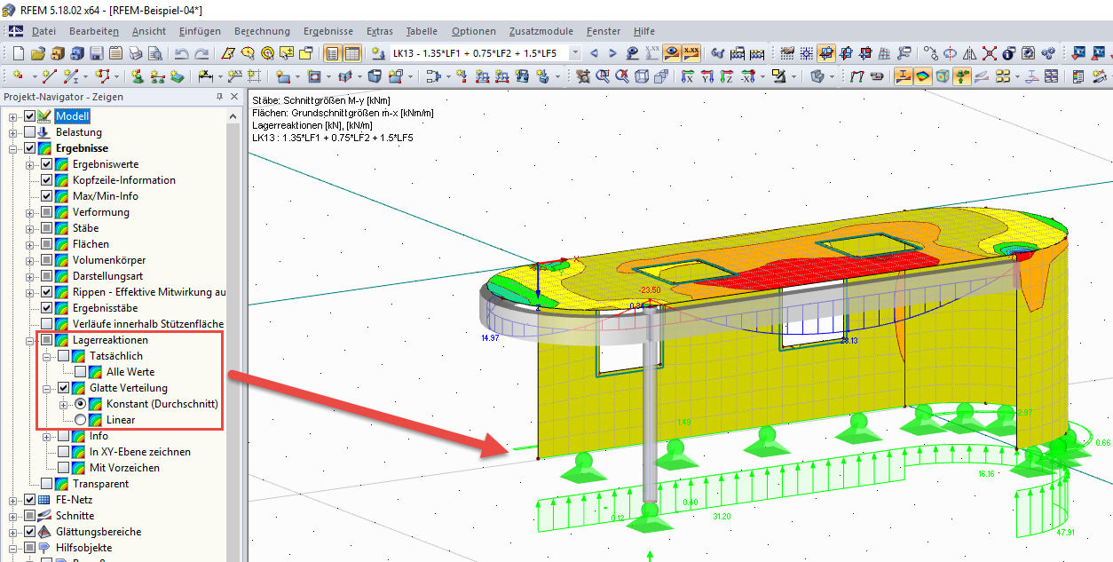Click the red X crossing-lines icon
The height and width of the screenshot is (562, 1113).
click(989, 53)
